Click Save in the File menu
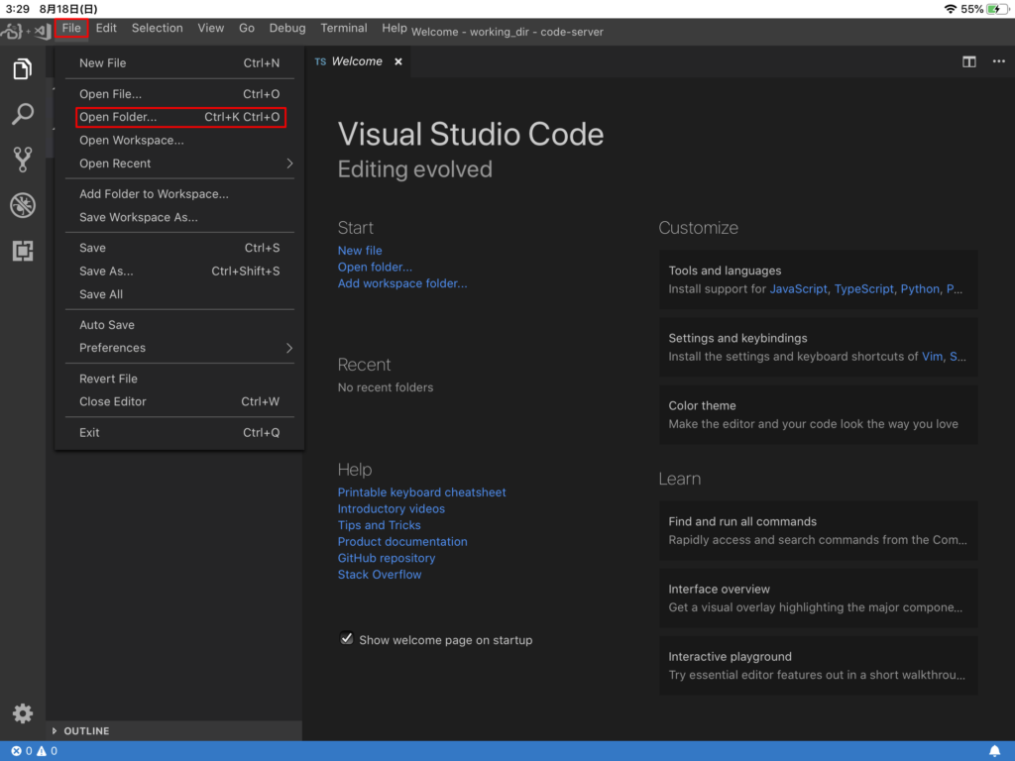 pyautogui.click(x=180, y=248)
